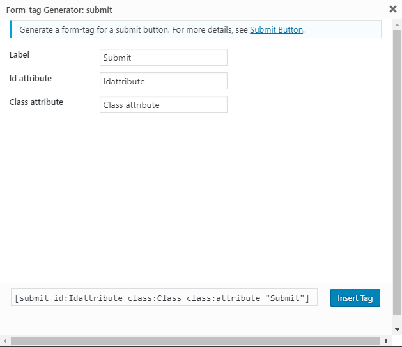This screenshot has width=402, height=347.
Task: Click the blue-bordered info notice text
Action: pos(128,30)
